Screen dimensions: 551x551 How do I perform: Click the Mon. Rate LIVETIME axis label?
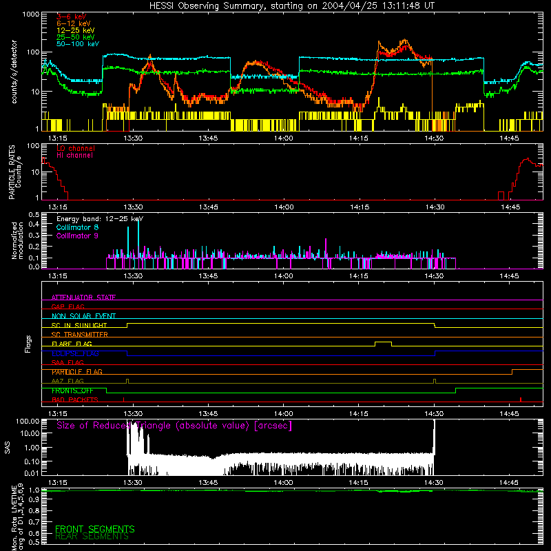[18, 517]
